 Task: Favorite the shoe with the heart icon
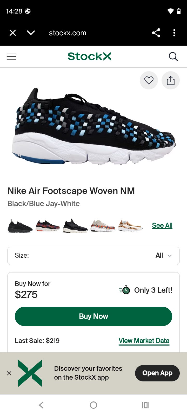coord(149,80)
